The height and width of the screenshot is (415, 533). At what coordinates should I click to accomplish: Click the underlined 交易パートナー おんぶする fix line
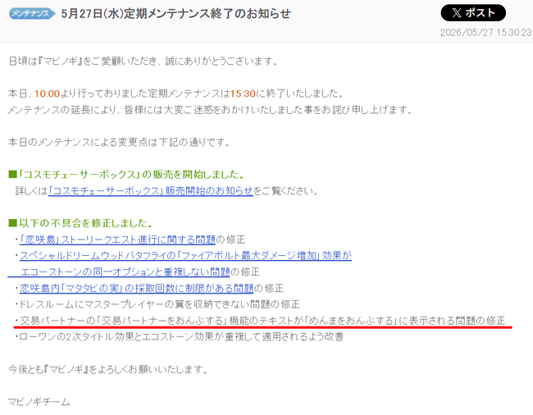click(260, 321)
